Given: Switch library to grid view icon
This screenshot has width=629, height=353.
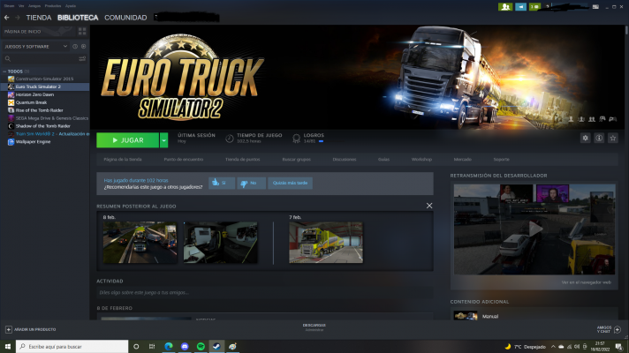Looking at the screenshot, I should [82, 31].
